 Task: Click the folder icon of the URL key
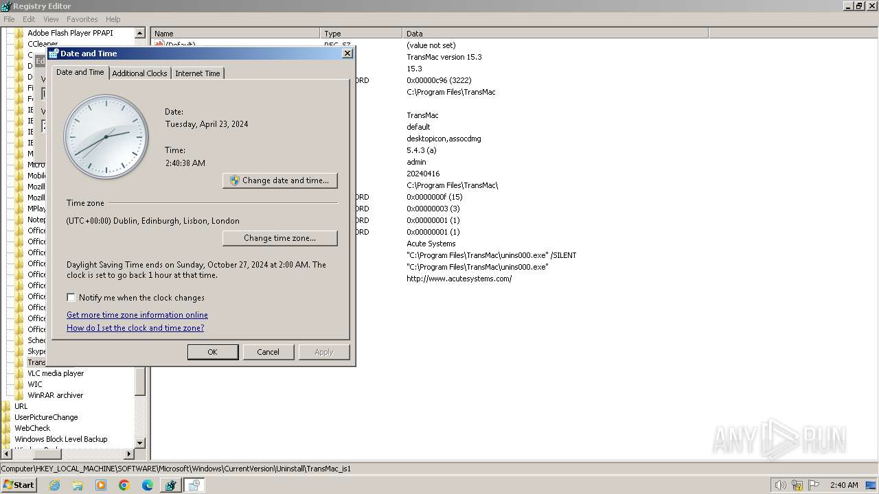(x=7, y=406)
